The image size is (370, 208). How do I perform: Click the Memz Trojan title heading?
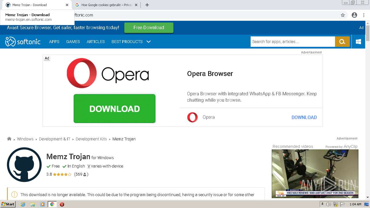pyautogui.click(x=68, y=157)
